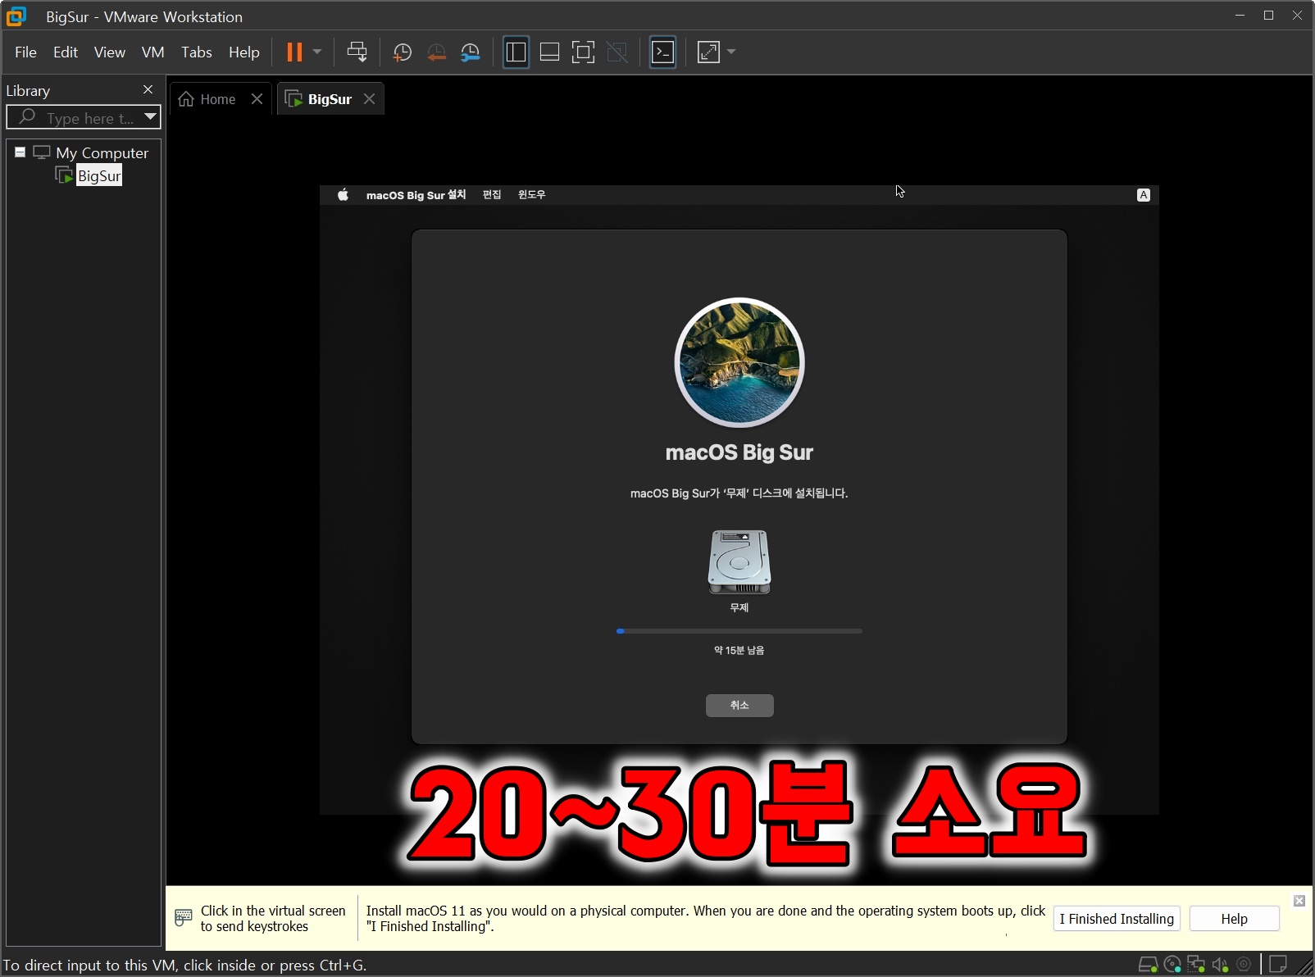1315x977 pixels.
Task: Click the installation progress bar
Action: pyautogui.click(x=739, y=631)
